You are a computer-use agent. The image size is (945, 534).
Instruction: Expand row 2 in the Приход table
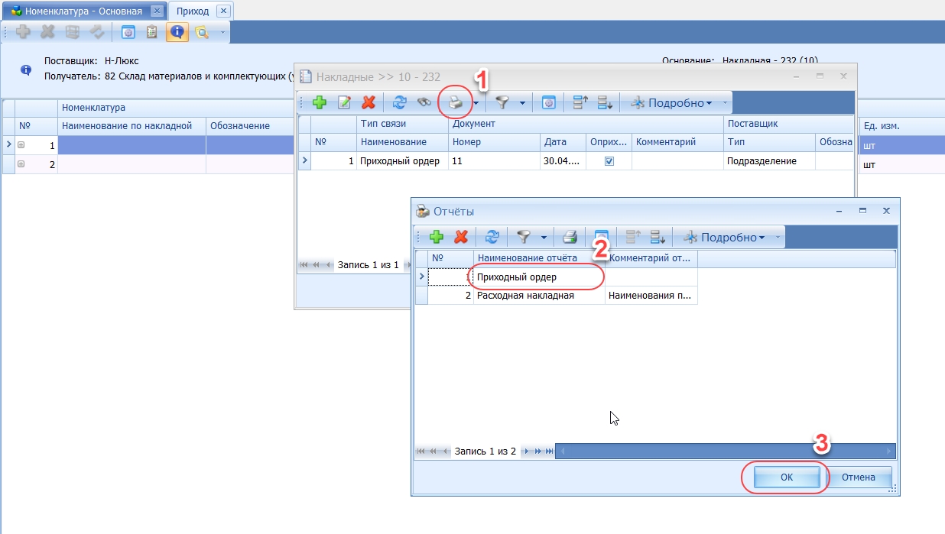click(x=21, y=164)
